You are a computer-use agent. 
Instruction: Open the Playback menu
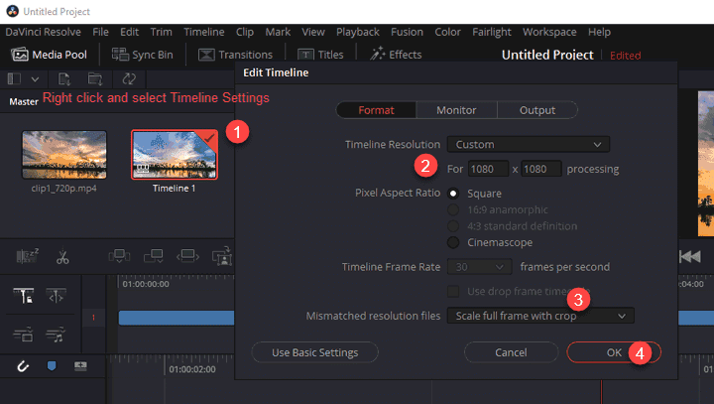coord(358,32)
